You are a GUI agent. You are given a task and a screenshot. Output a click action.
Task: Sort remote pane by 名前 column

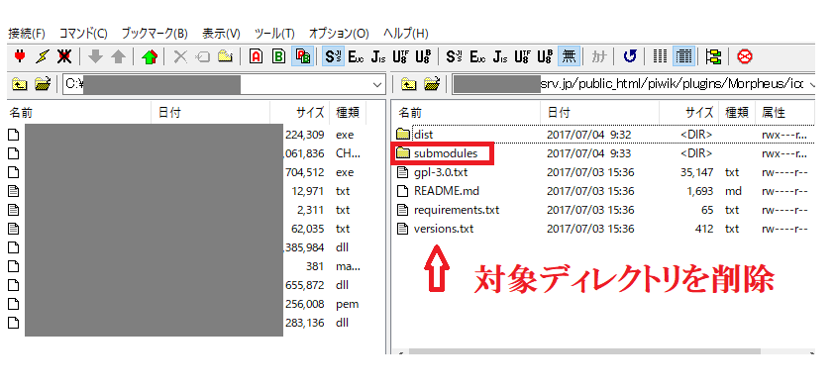click(467, 113)
